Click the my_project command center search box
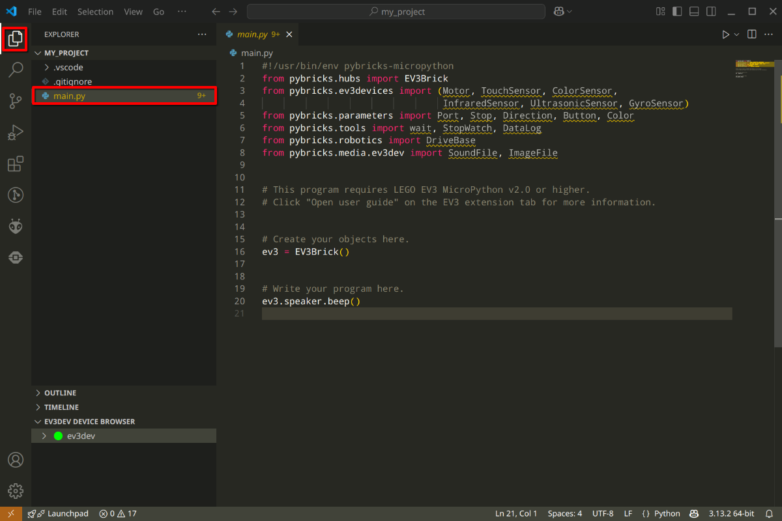The height and width of the screenshot is (521, 782). coord(396,12)
